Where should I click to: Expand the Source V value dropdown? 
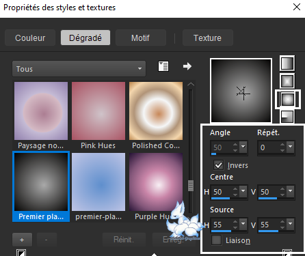(291, 225)
